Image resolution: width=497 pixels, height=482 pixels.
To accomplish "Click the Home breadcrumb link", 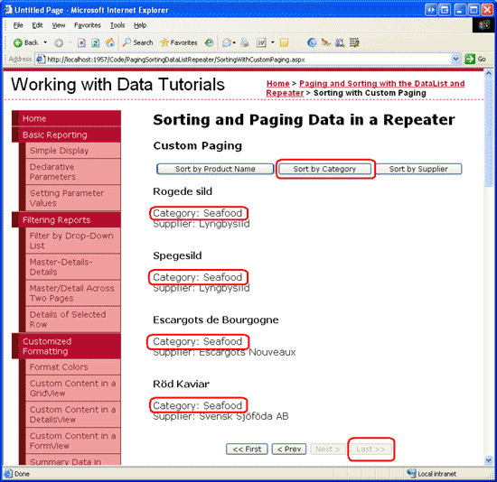I will coord(278,84).
